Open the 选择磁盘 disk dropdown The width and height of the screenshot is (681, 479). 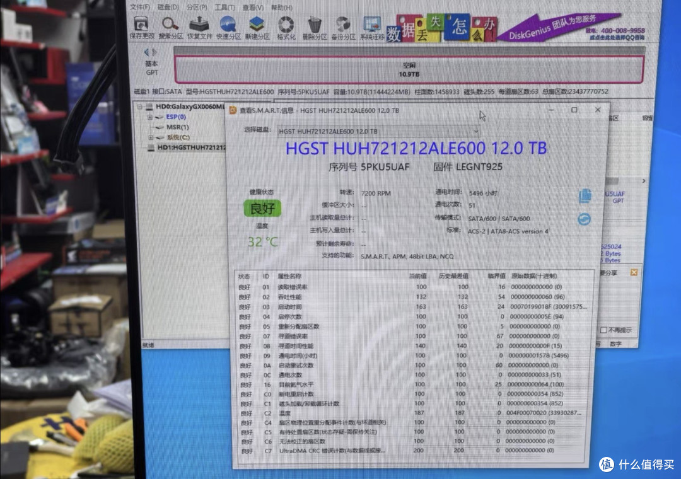point(378,131)
